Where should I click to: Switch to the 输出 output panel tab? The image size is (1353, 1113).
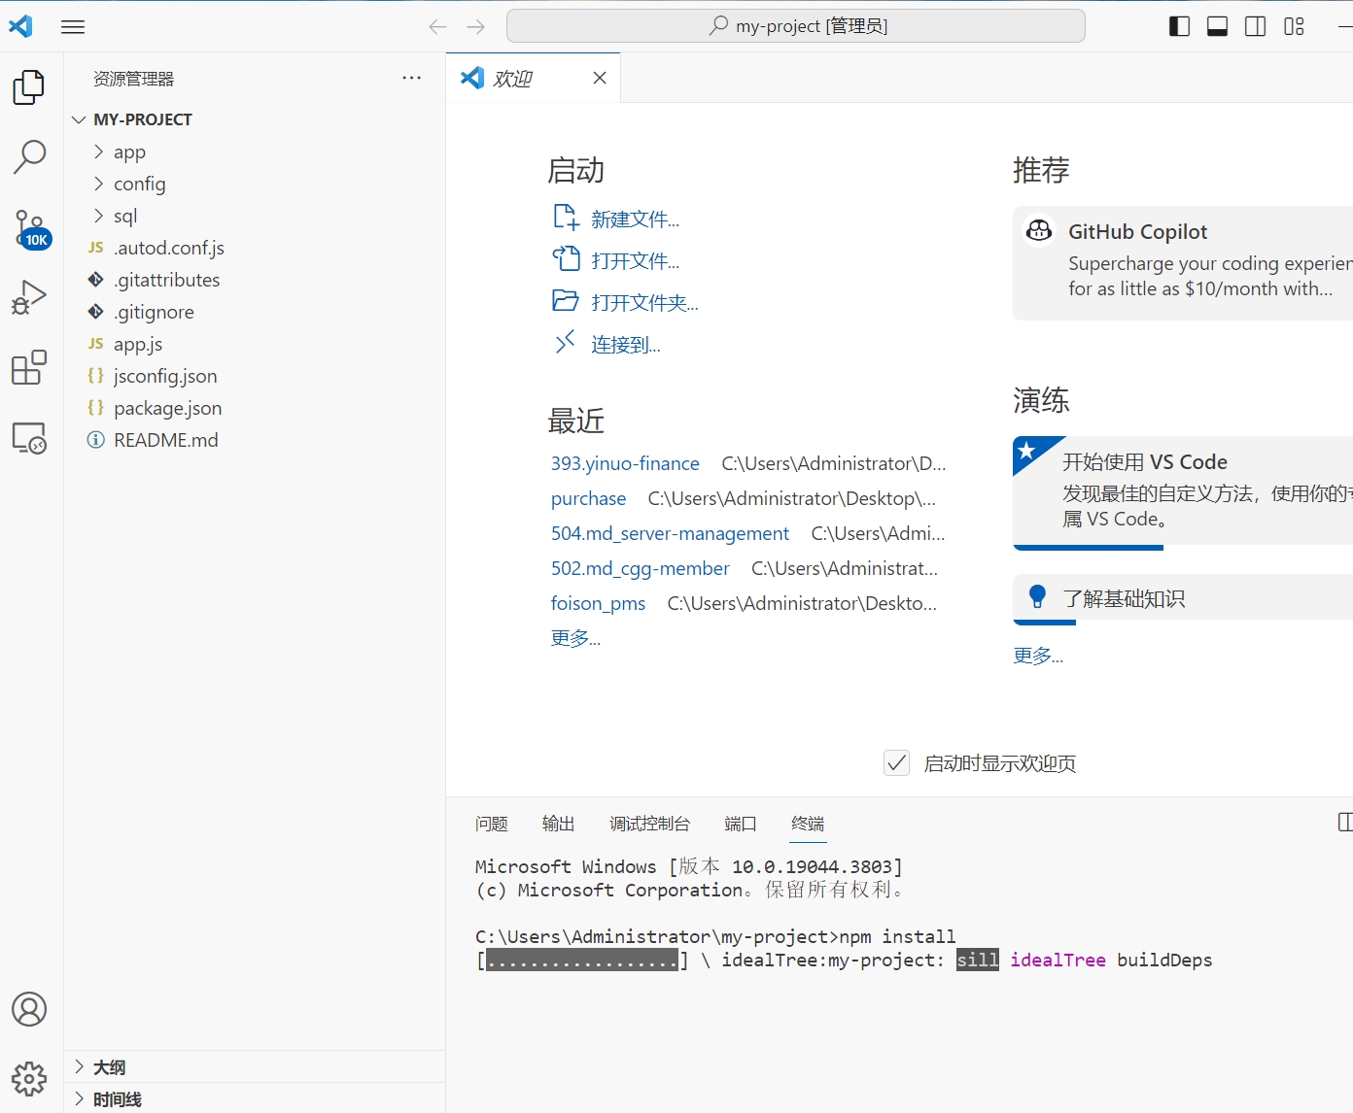[558, 824]
